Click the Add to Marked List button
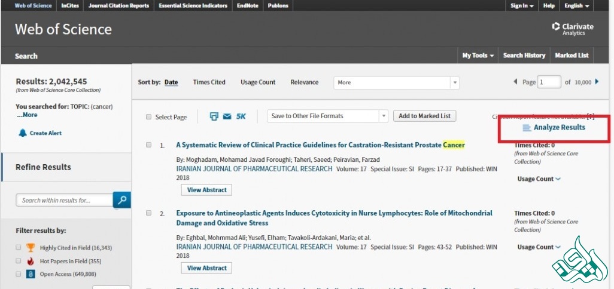 pyautogui.click(x=424, y=116)
